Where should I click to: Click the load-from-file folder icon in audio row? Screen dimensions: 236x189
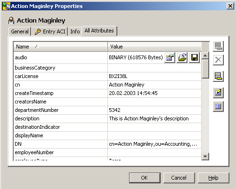click(182, 58)
